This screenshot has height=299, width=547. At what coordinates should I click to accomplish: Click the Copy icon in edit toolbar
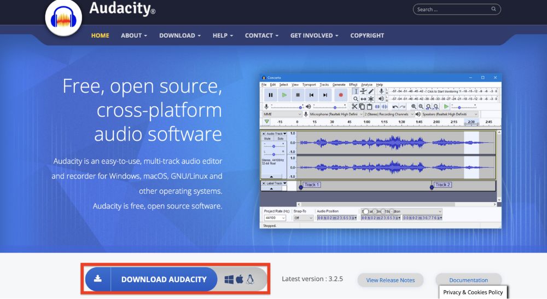tap(362, 107)
